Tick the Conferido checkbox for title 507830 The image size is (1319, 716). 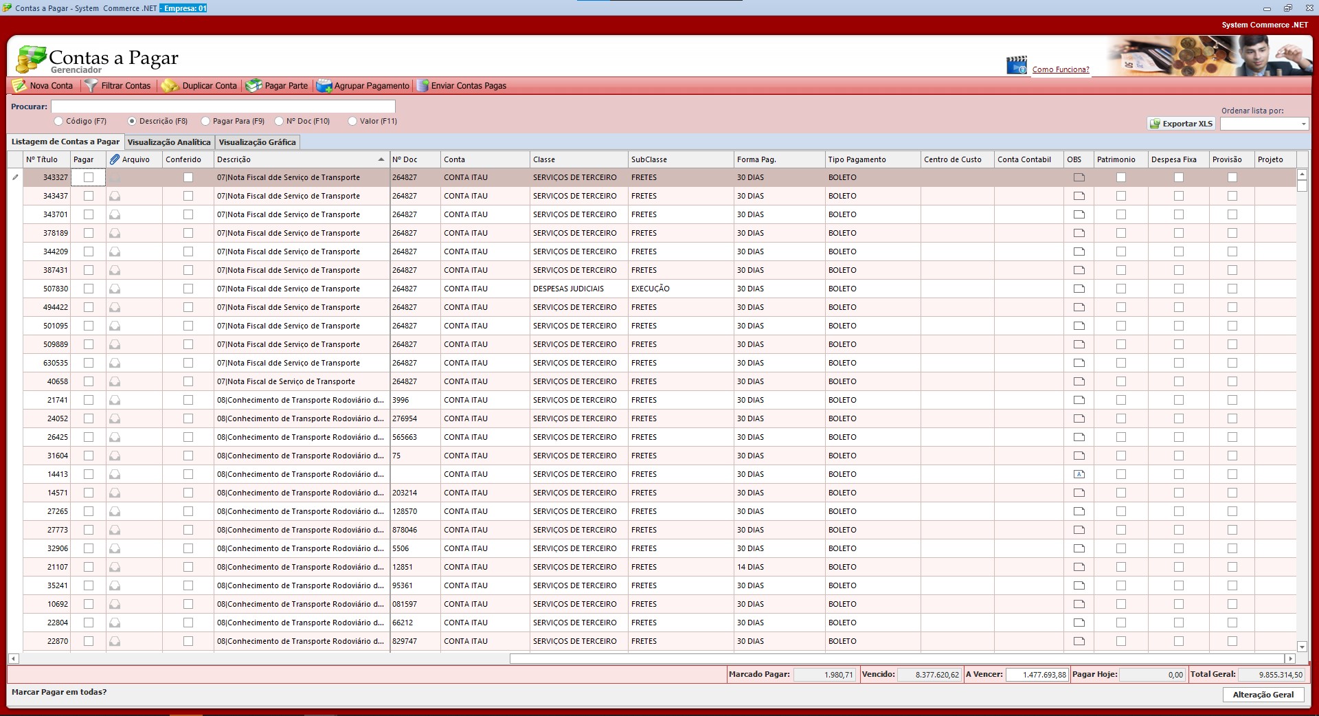click(x=188, y=289)
